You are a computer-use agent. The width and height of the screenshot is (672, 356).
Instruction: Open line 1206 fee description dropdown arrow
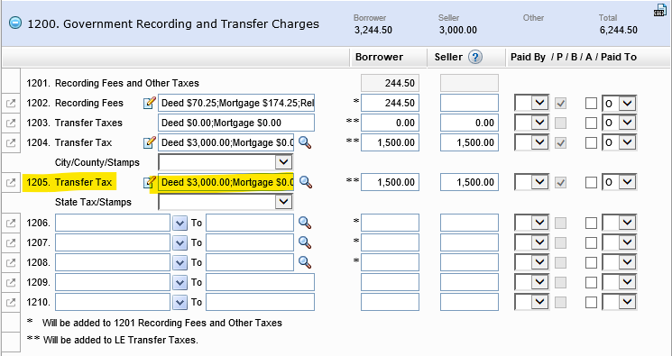[x=180, y=223]
